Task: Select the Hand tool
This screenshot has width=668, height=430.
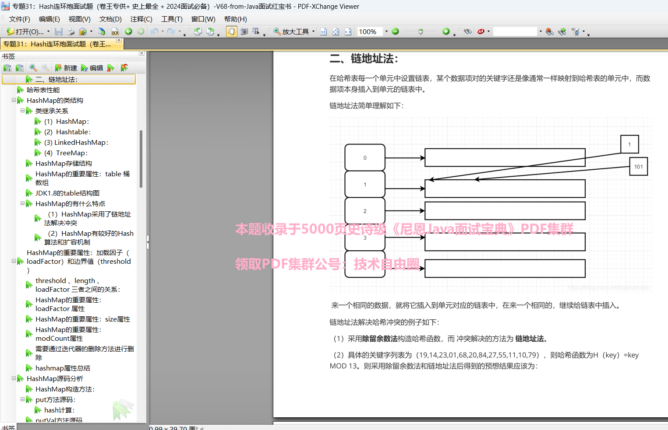Action: tap(231, 31)
